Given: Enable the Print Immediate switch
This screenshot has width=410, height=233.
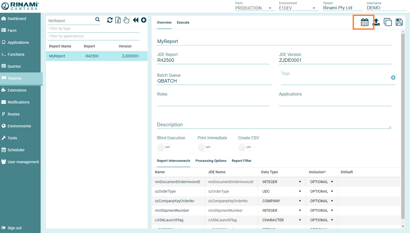Looking at the screenshot, I should click(x=205, y=147).
